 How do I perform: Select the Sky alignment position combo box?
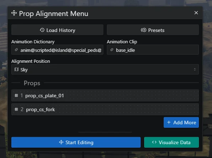(105, 70)
